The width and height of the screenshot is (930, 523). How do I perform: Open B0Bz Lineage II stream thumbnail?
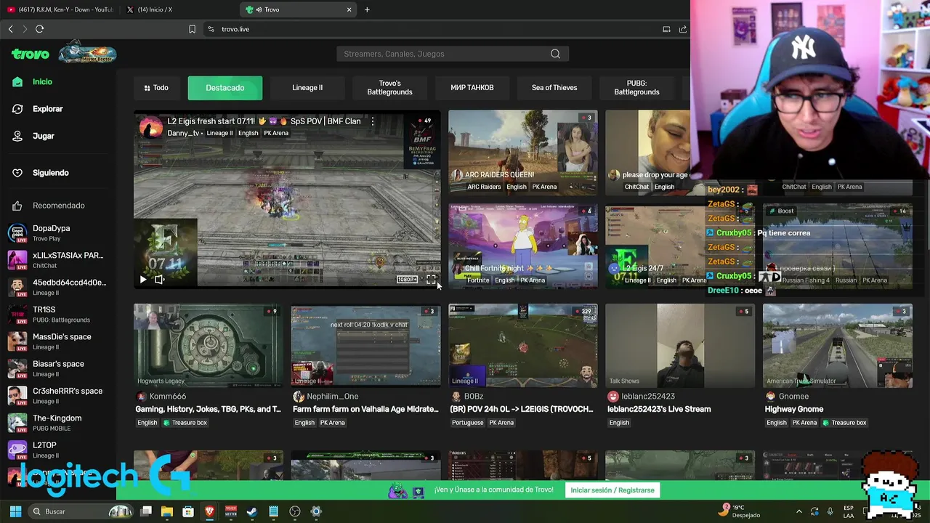coord(523,345)
